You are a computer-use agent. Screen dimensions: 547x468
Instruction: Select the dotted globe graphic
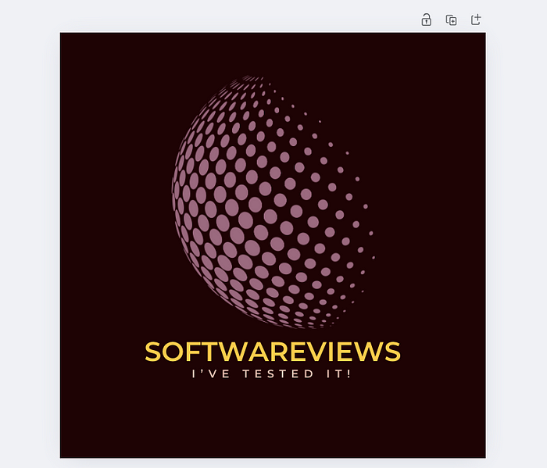pos(273,202)
